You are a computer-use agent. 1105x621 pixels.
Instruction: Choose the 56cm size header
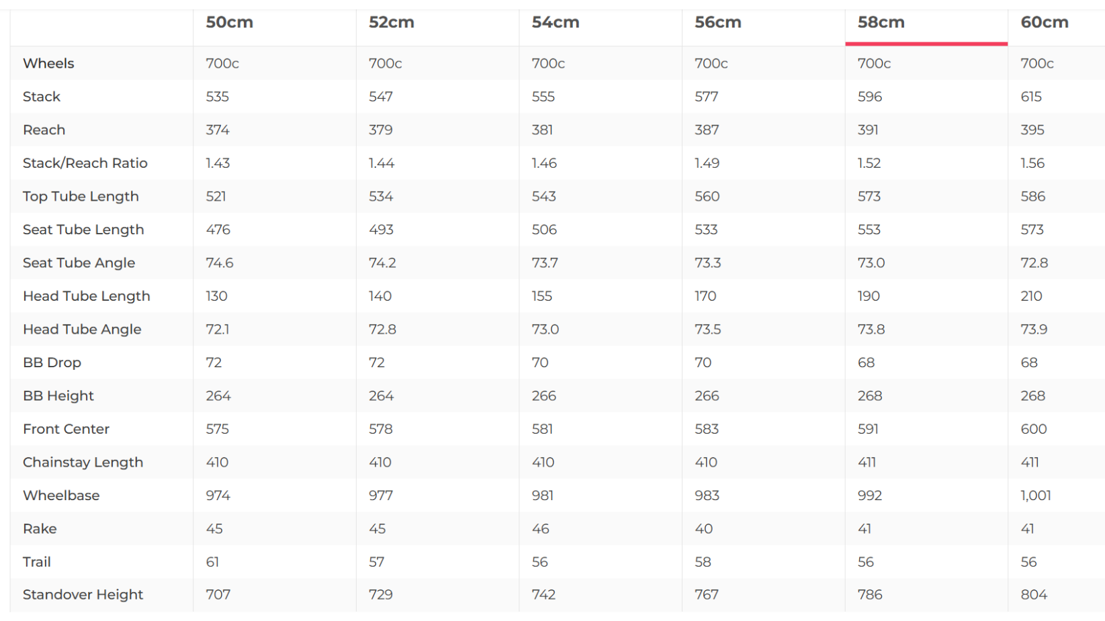pyautogui.click(x=717, y=22)
